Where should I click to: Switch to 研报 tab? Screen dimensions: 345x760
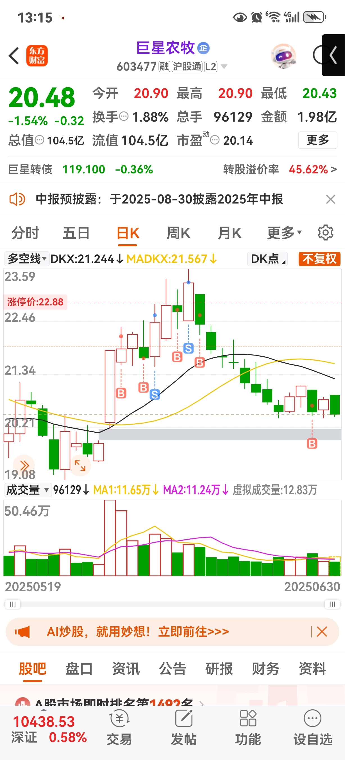coord(219,668)
